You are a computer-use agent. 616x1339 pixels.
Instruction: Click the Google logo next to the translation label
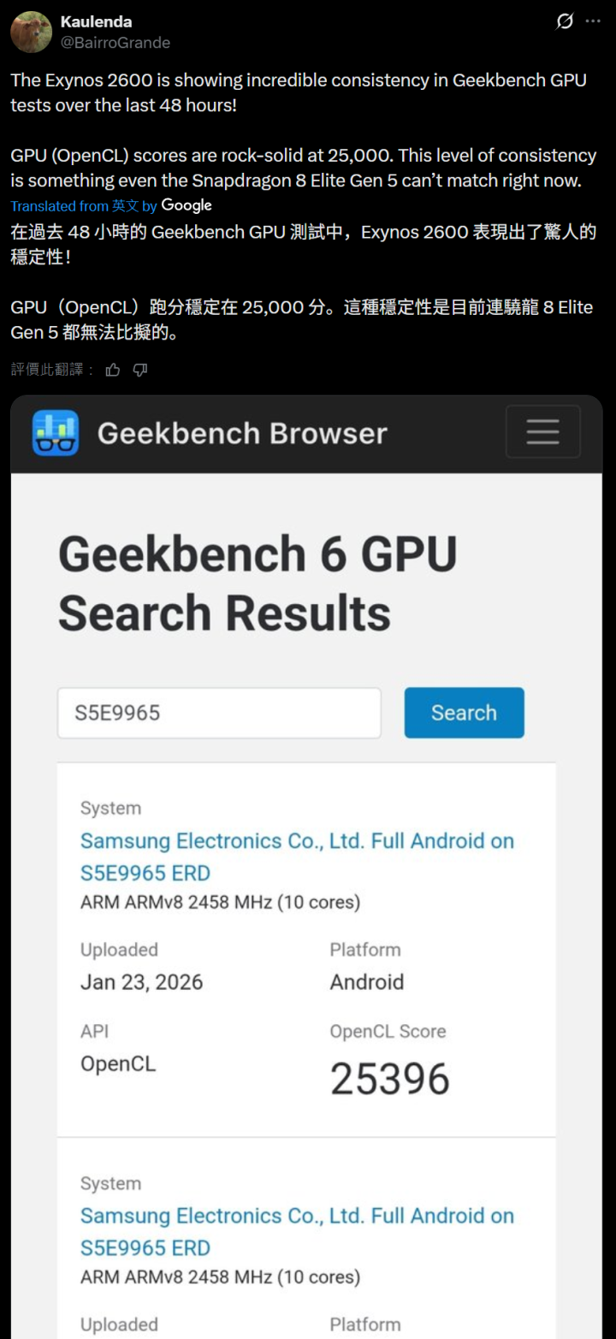click(187, 205)
